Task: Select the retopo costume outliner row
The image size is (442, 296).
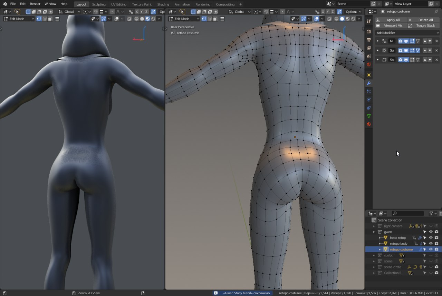Action: (404, 249)
